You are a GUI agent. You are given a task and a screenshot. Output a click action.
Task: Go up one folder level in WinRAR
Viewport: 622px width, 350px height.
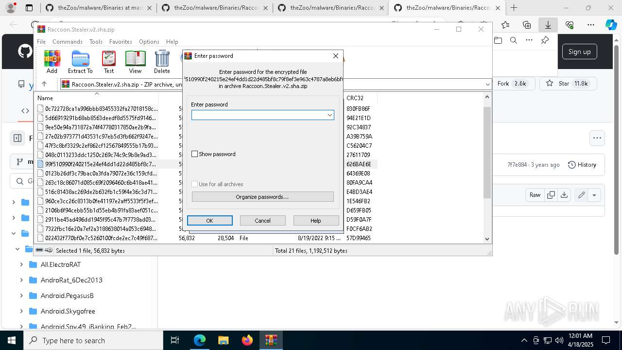tap(44, 84)
